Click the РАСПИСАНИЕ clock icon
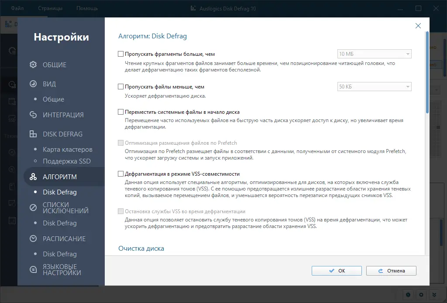The width and height of the screenshot is (447, 303). click(33, 238)
